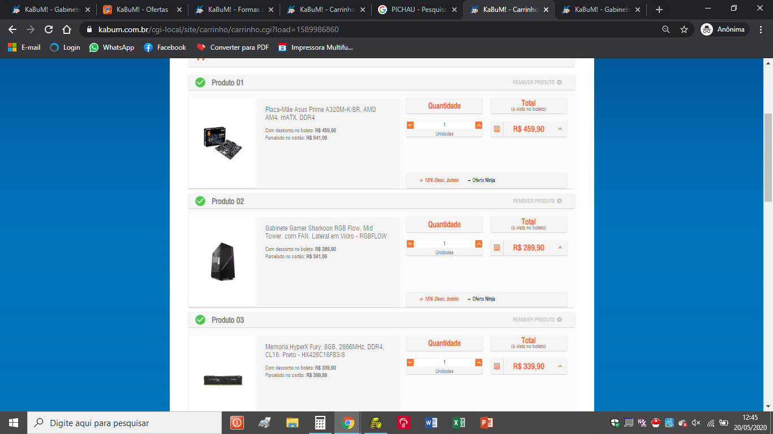Go back to the previous page
This screenshot has width=773, height=434.
tap(12, 29)
